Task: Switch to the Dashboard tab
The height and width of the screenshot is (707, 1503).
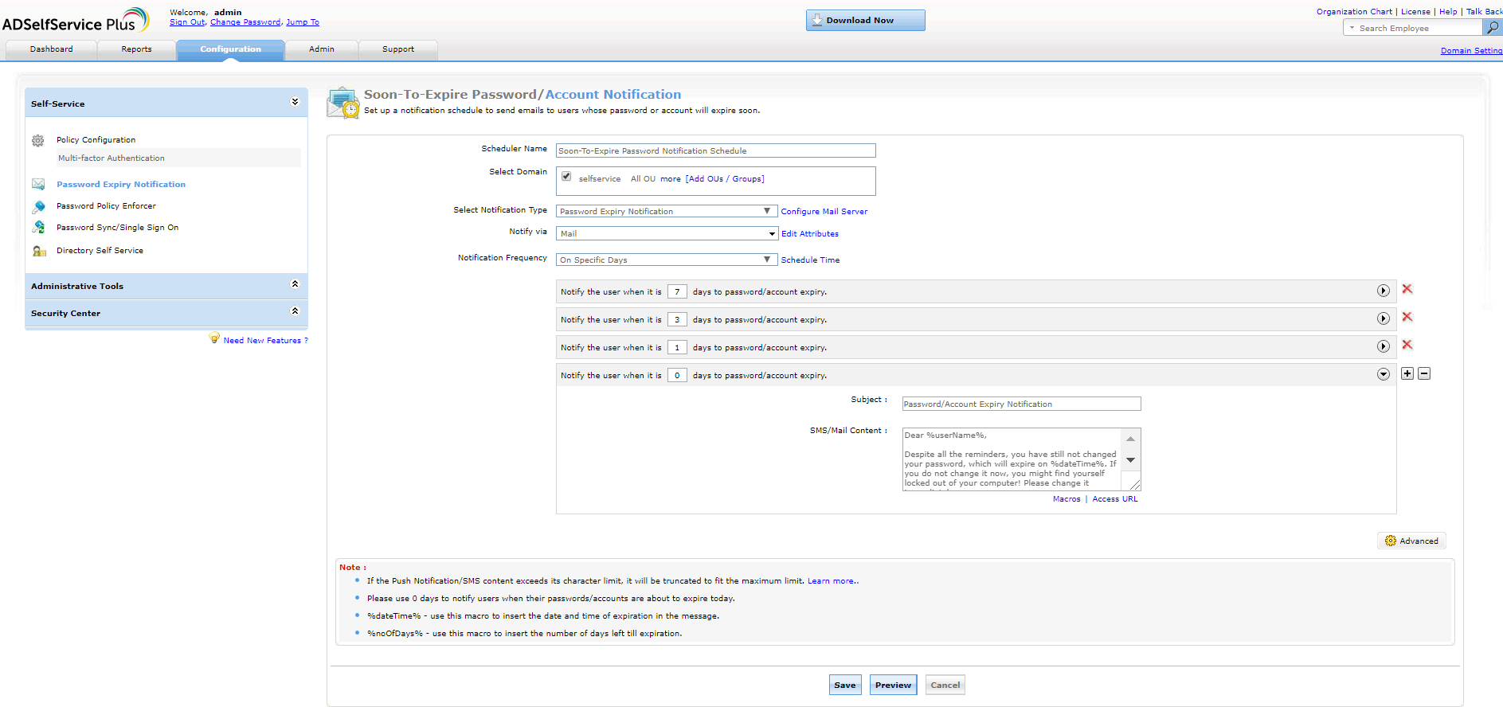Action: click(x=51, y=49)
